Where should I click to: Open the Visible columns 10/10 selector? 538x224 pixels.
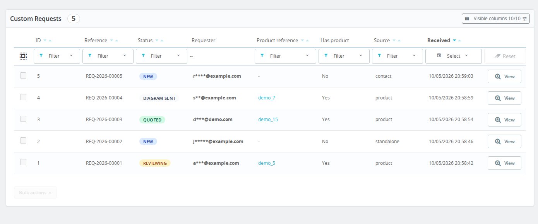[496, 19]
